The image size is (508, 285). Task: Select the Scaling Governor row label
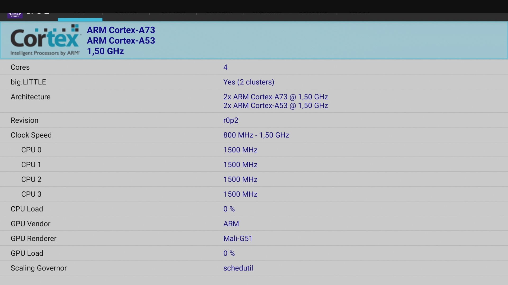click(x=39, y=268)
